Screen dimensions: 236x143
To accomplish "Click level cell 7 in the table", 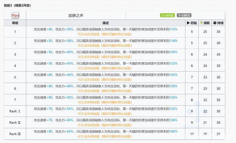I will (x=15, y=100).
